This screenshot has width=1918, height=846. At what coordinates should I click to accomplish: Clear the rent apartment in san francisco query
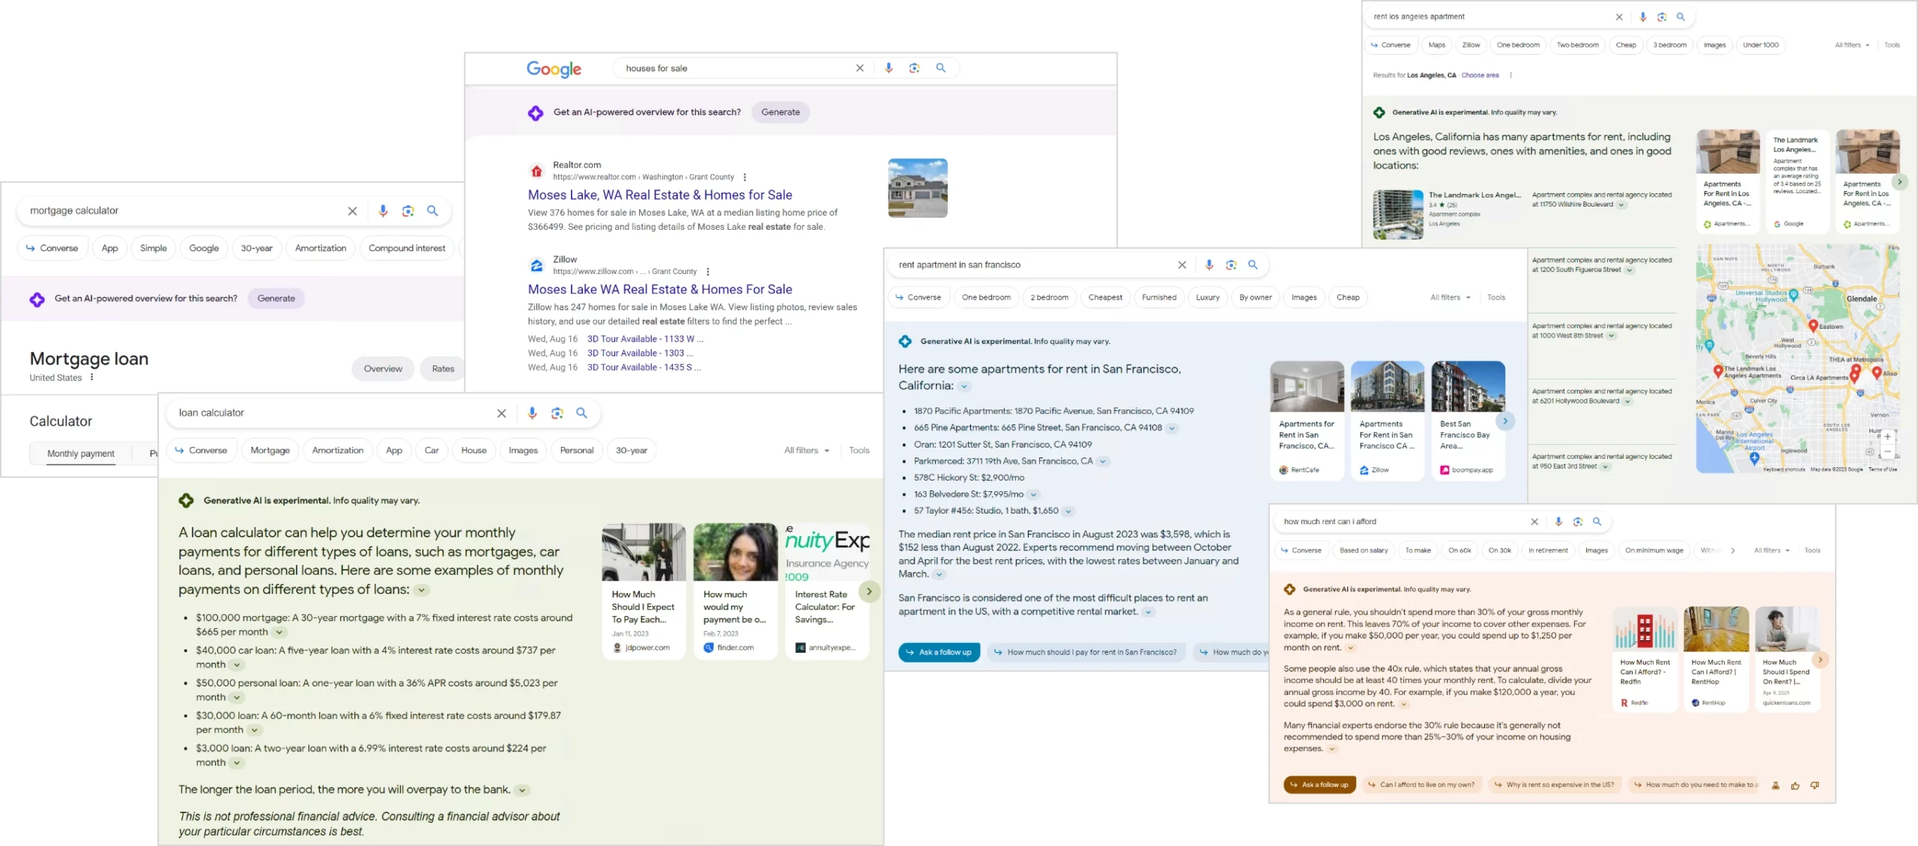pyautogui.click(x=1182, y=265)
